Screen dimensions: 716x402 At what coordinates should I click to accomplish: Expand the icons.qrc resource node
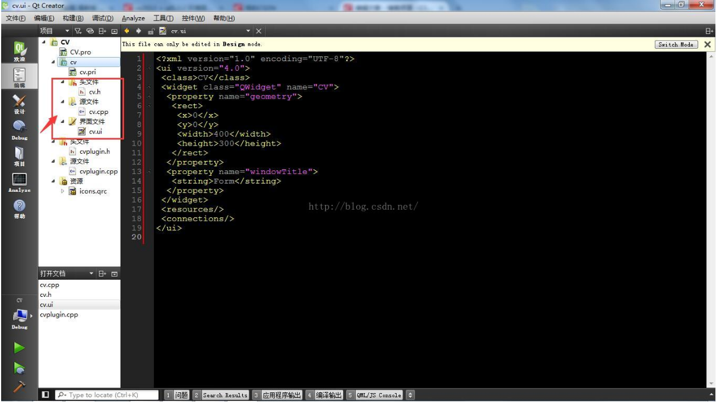coord(63,191)
